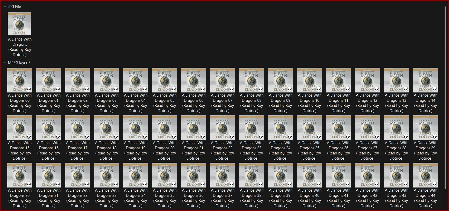Screen dimensions: 449x211
Task: Click the JPG File group header label
Action: coord(14,7)
